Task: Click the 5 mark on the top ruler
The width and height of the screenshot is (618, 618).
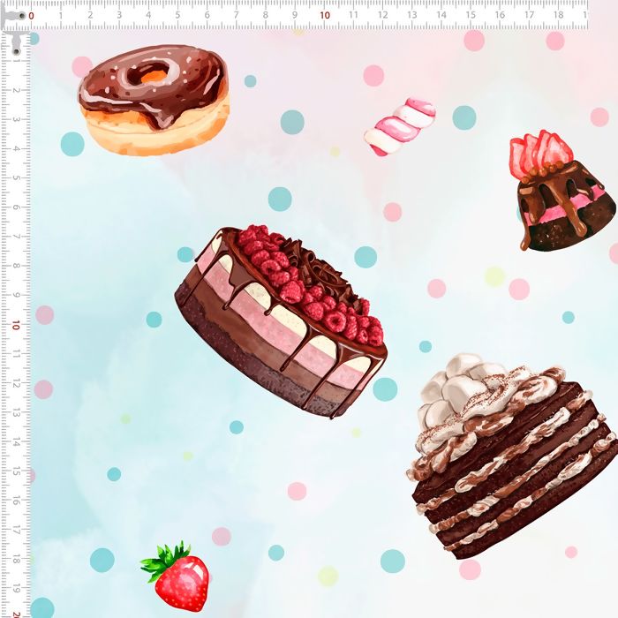Action: (x=177, y=15)
